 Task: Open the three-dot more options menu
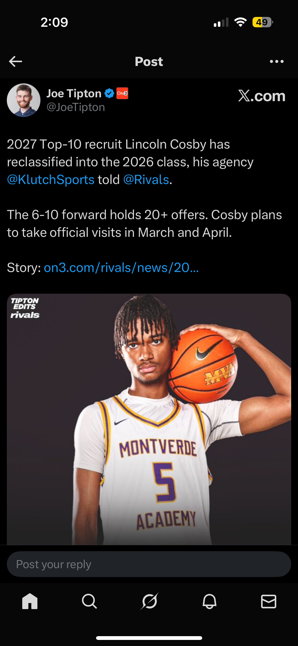point(277,61)
